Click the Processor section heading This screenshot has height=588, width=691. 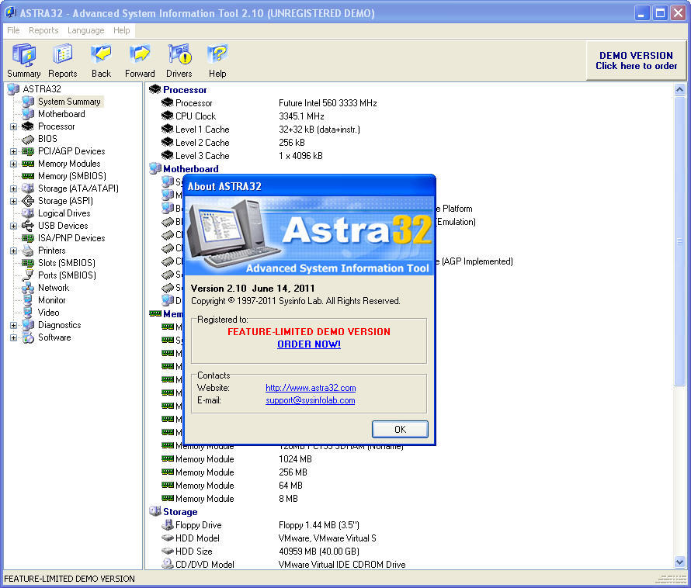(x=185, y=90)
